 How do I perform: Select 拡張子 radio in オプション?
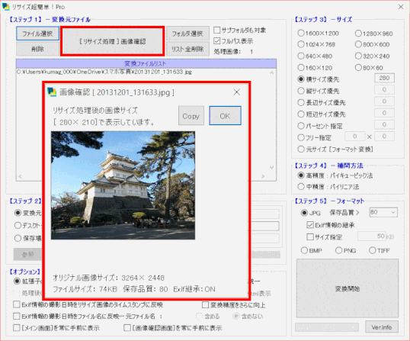[x=17, y=281]
